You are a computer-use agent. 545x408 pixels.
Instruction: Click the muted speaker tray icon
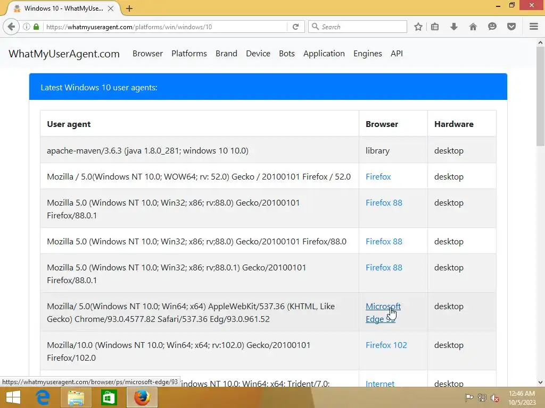[x=495, y=398]
